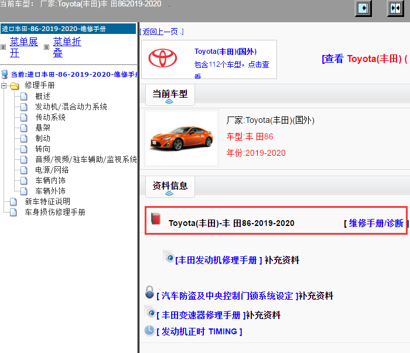Click page icon next to 车辆内饰
Screen dimensions: 410x353
click(24, 180)
